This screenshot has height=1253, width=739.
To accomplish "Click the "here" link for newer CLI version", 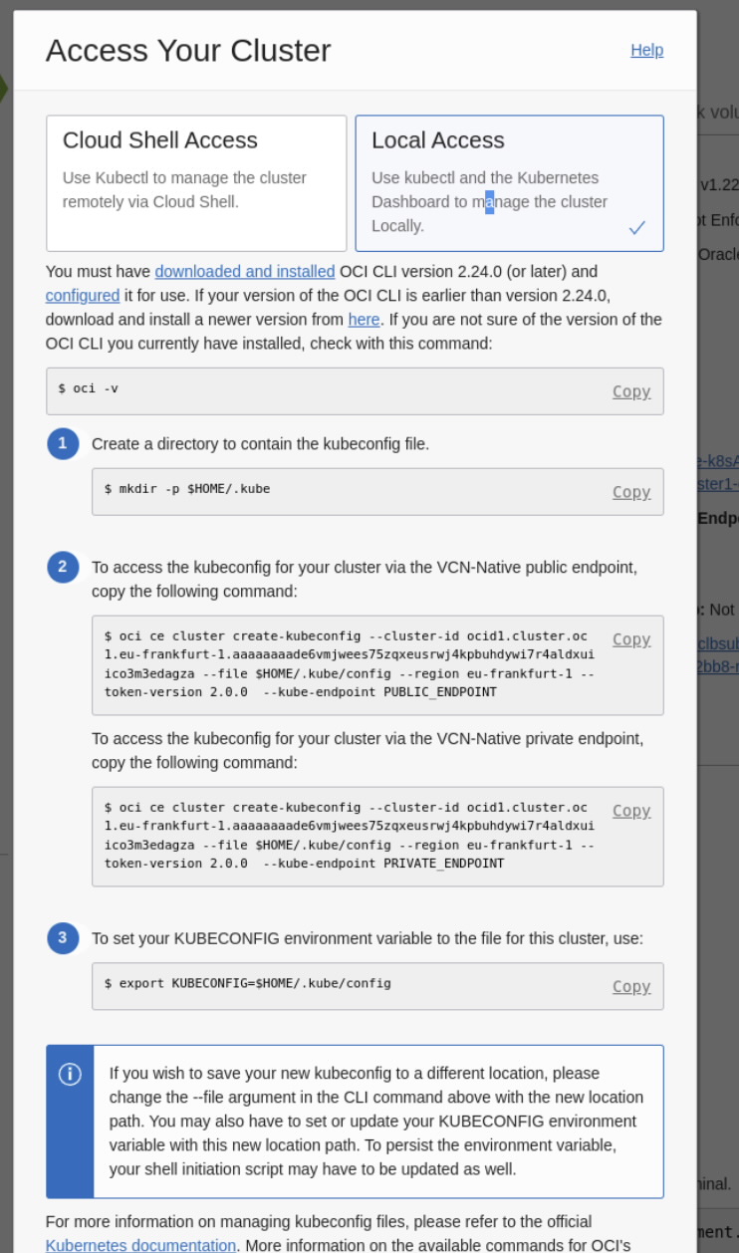I will point(364,319).
